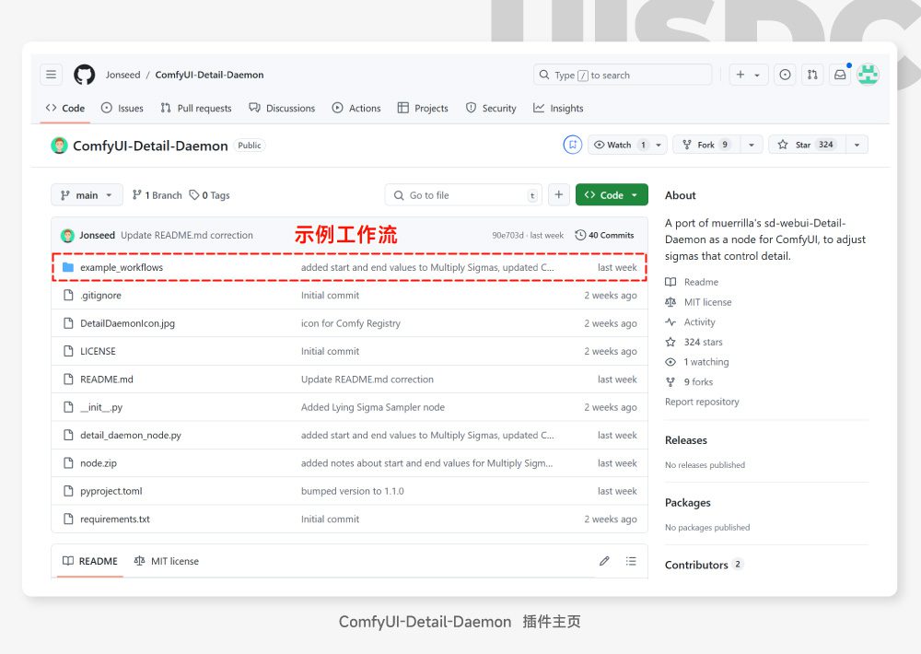The image size is (921, 654).
Task: Open the 9 forks link
Action: [x=689, y=382]
